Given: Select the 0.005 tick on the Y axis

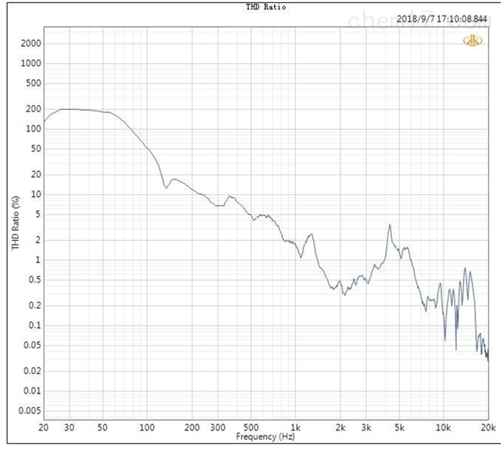Looking at the screenshot, I should (29, 410).
